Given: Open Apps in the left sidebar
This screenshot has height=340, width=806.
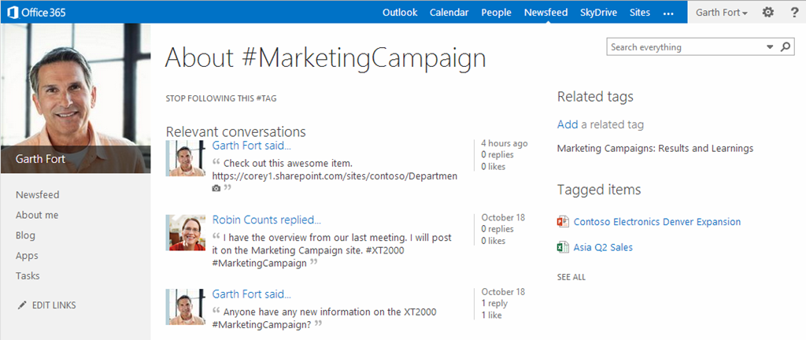Looking at the screenshot, I should pyautogui.click(x=27, y=255).
